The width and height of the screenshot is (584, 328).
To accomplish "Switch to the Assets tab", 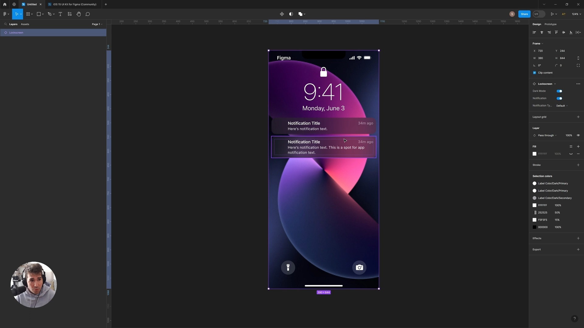I will [25, 24].
